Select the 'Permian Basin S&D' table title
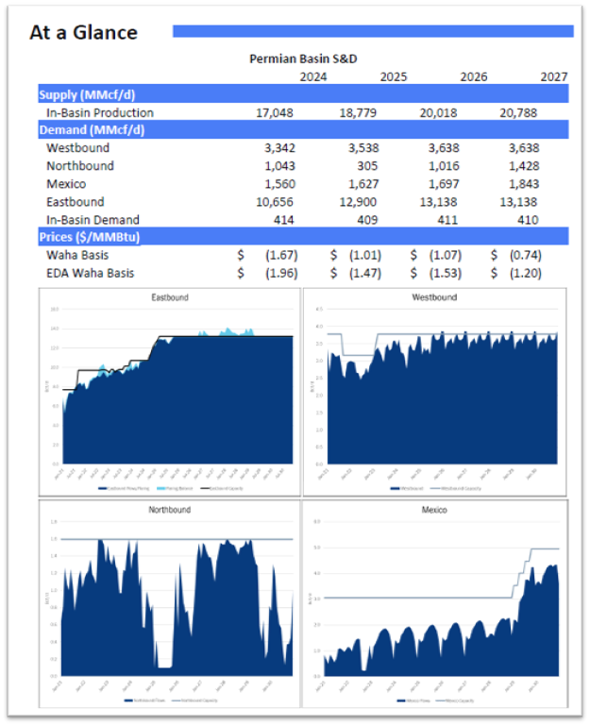This screenshot has height=726, width=590. tap(303, 59)
